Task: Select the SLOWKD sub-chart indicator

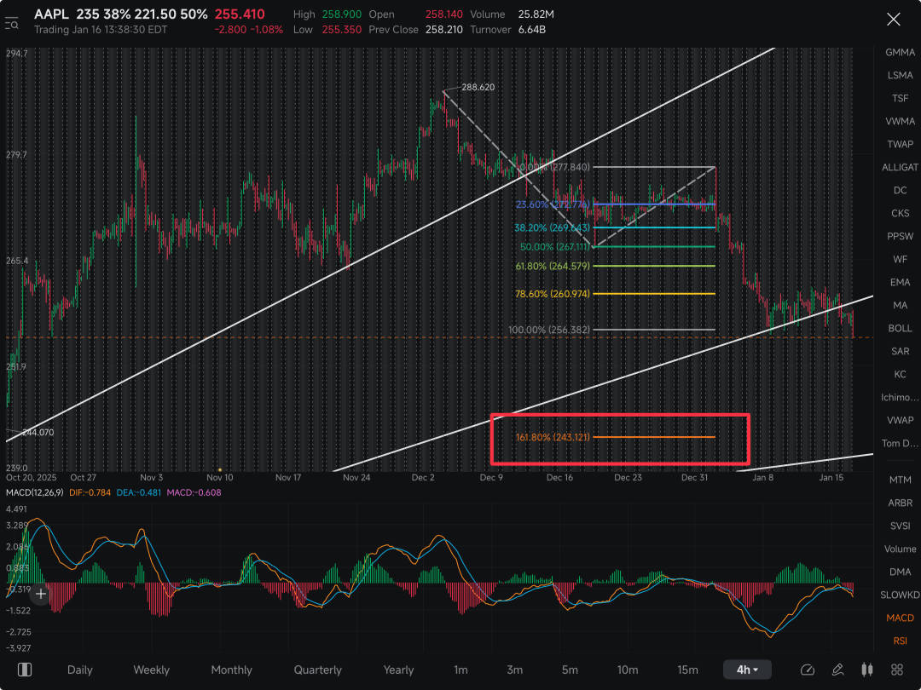Action: click(900, 595)
